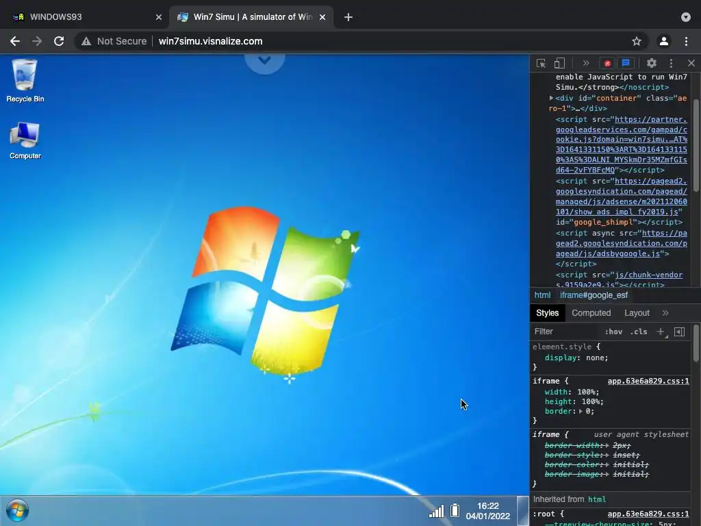Close the WINDOWS93 tab

[x=159, y=17]
